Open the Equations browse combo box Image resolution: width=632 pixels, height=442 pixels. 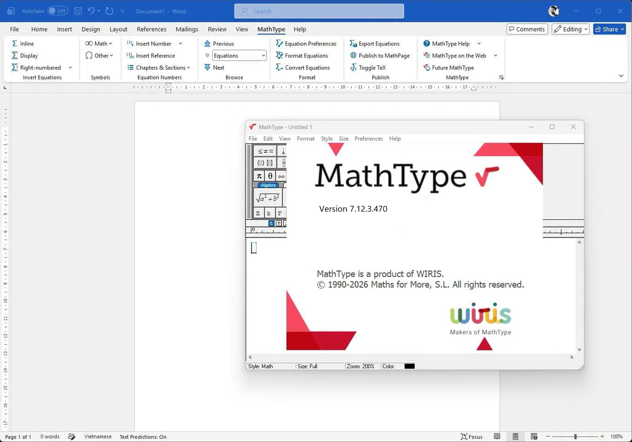pos(239,55)
